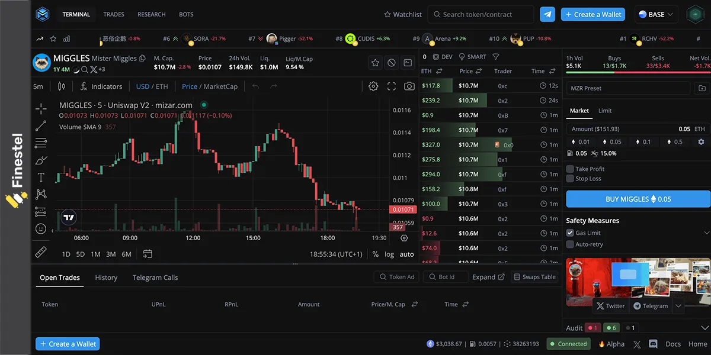Take a chart snapshot with camera icon
Screen dimensions: 711x355
(x=409, y=86)
